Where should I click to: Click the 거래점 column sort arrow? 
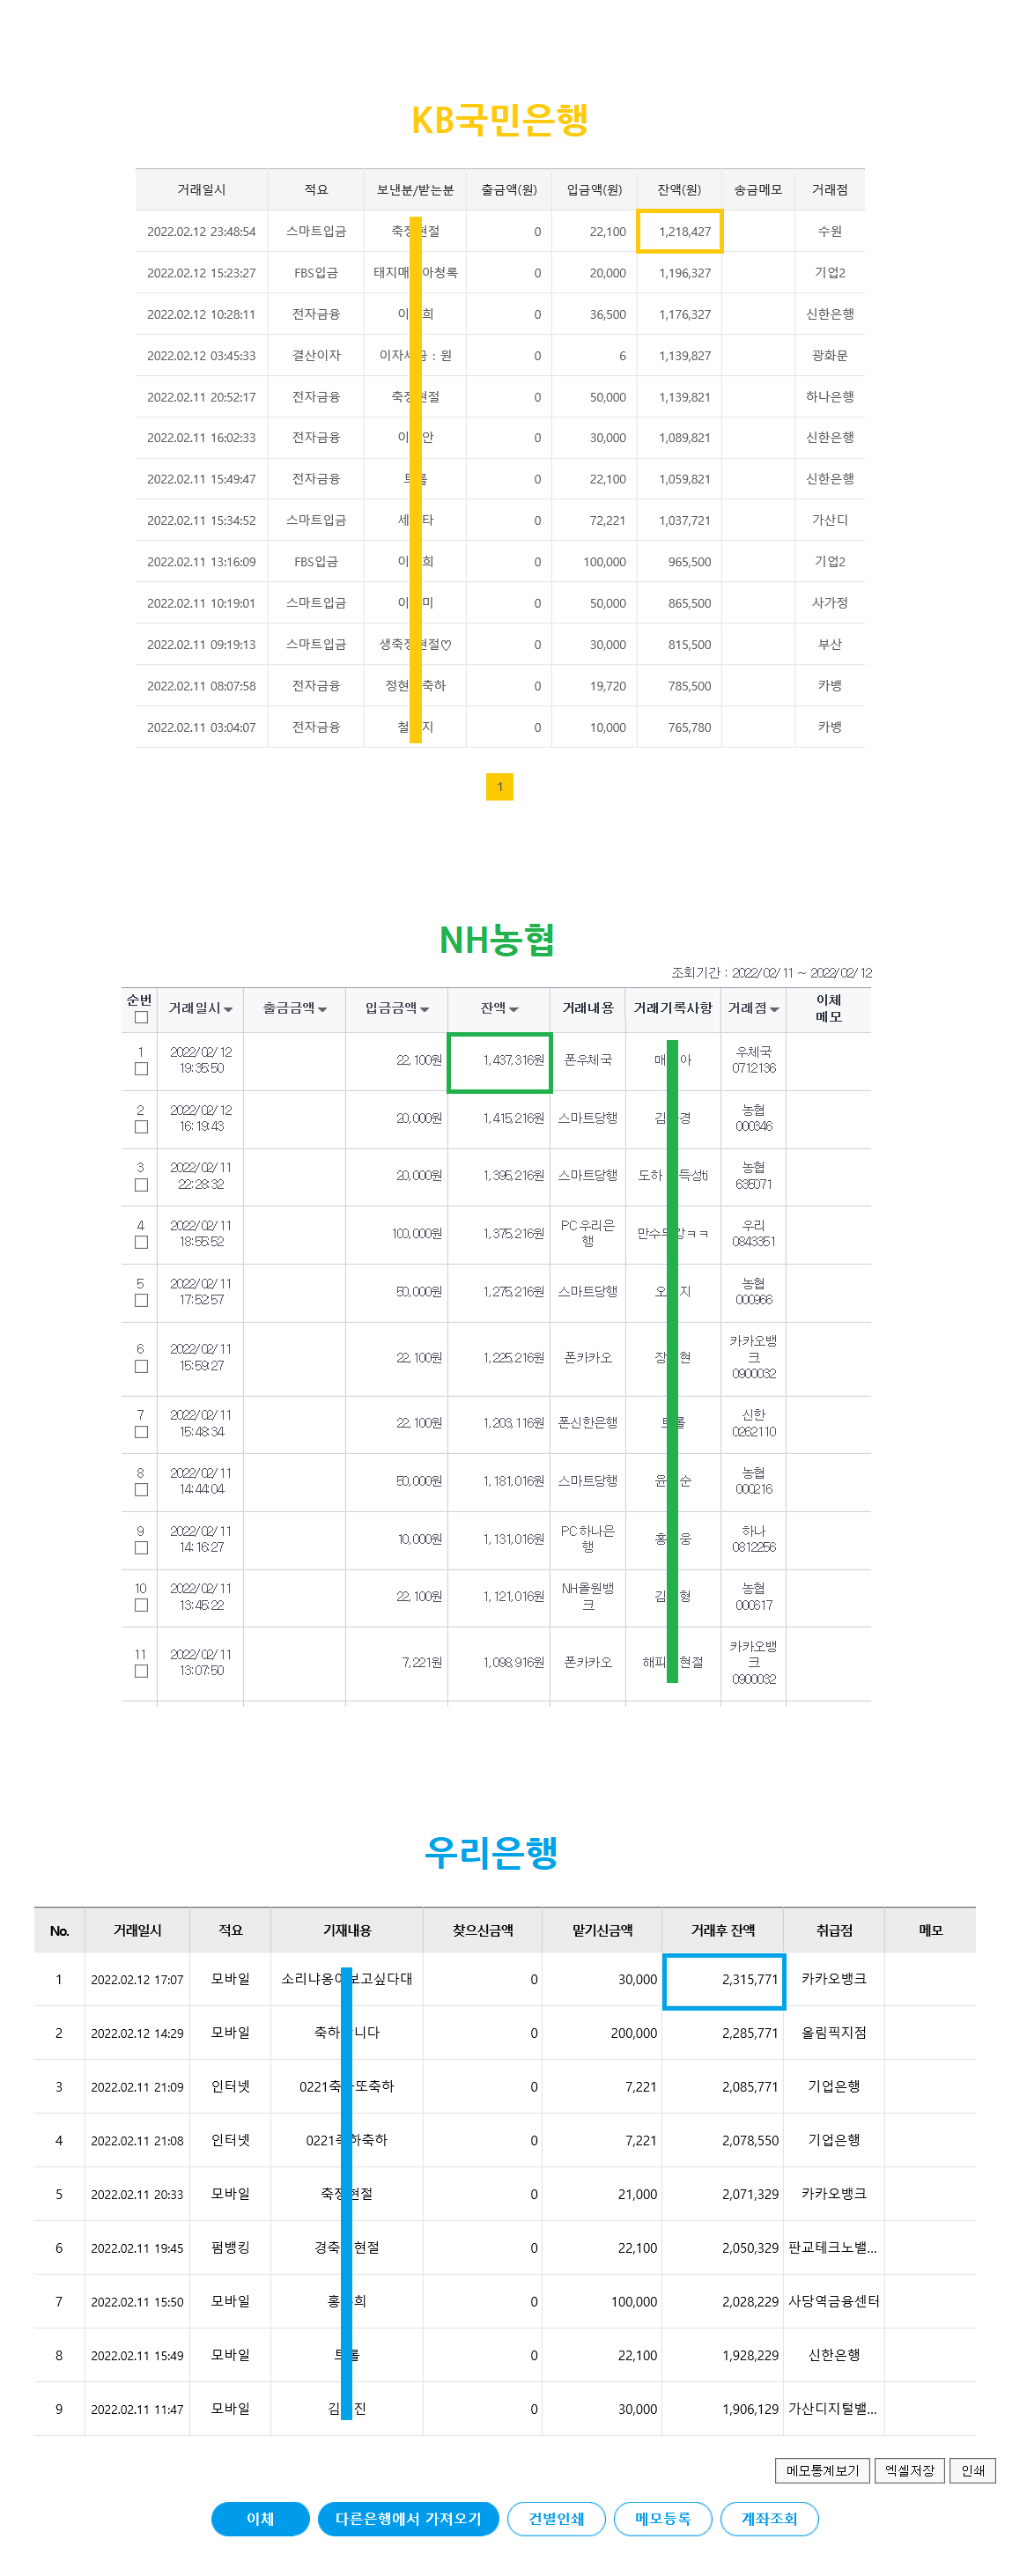pos(774,1009)
